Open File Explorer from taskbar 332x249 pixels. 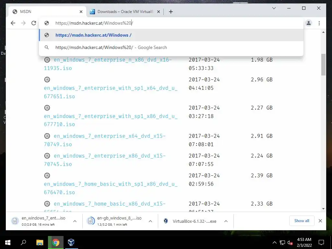click(x=40, y=243)
